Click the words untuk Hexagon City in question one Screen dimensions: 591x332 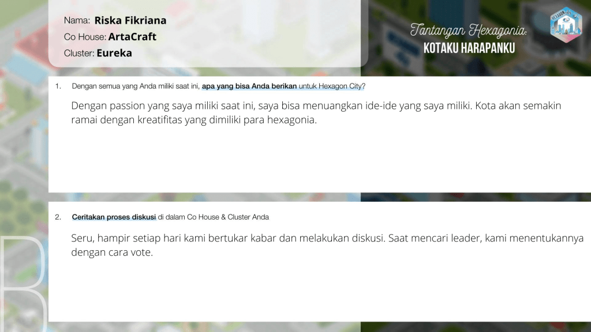pyautogui.click(x=332, y=86)
